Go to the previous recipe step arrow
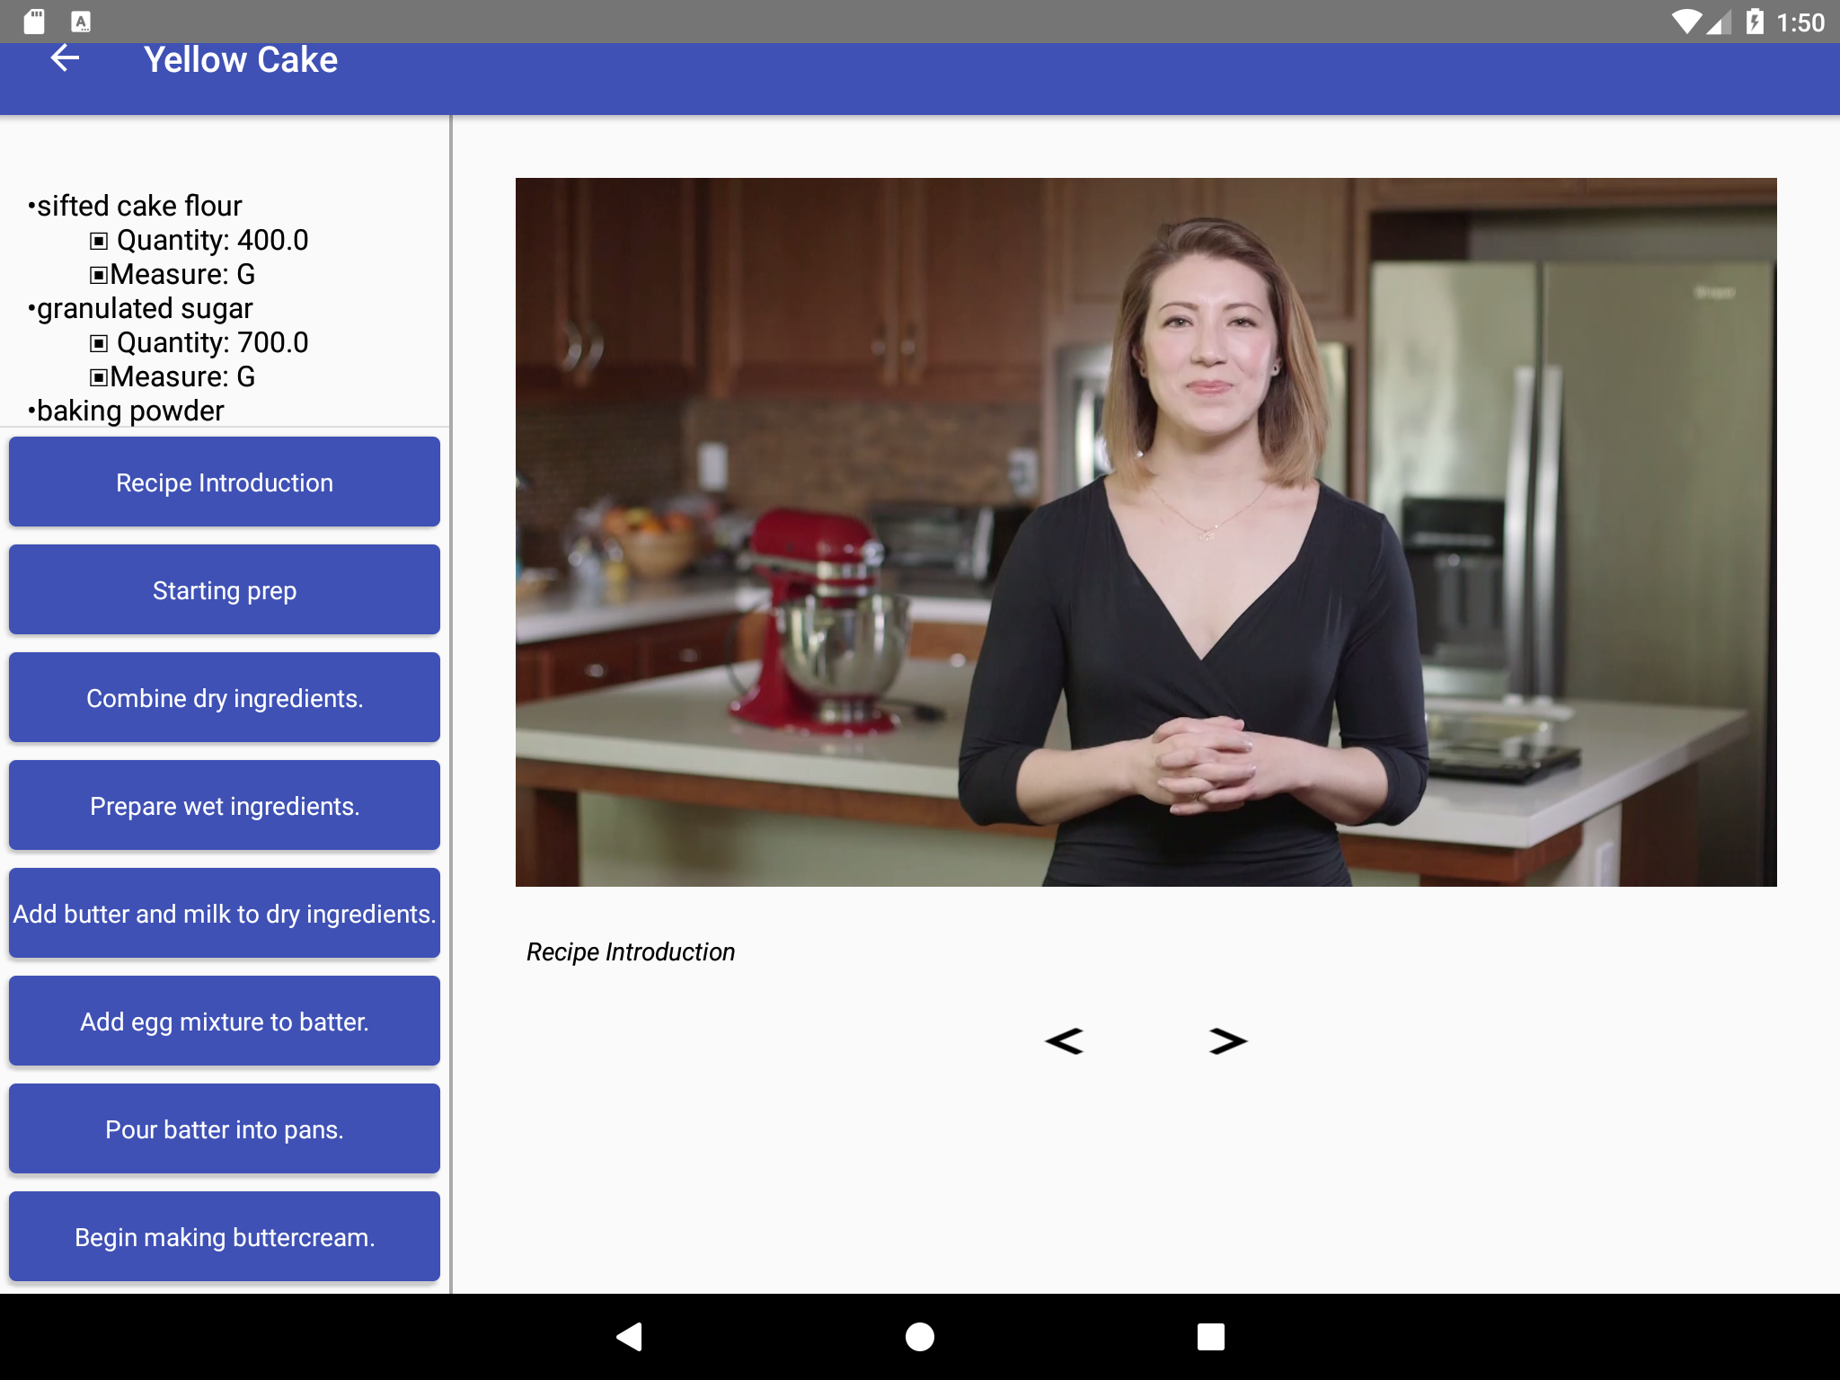The height and width of the screenshot is (1380, 1840). pyautogui.click(x=1065, y=1041)
